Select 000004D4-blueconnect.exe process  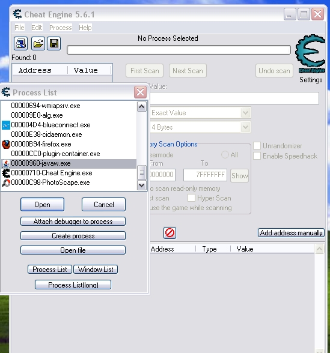point(69,125)
